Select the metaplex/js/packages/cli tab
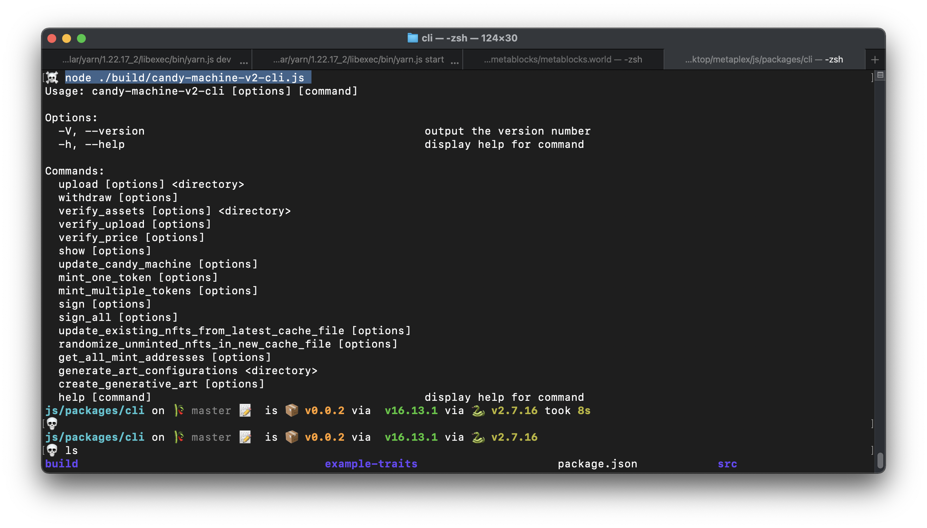Screen dimensions: 927x528 [764, 60]
